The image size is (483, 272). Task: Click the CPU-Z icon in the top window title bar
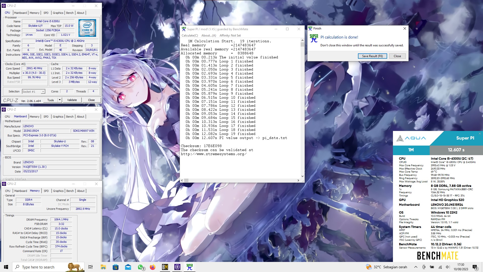tap(4, 6)
